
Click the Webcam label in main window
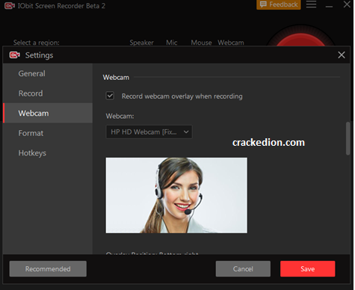point(231,43)
